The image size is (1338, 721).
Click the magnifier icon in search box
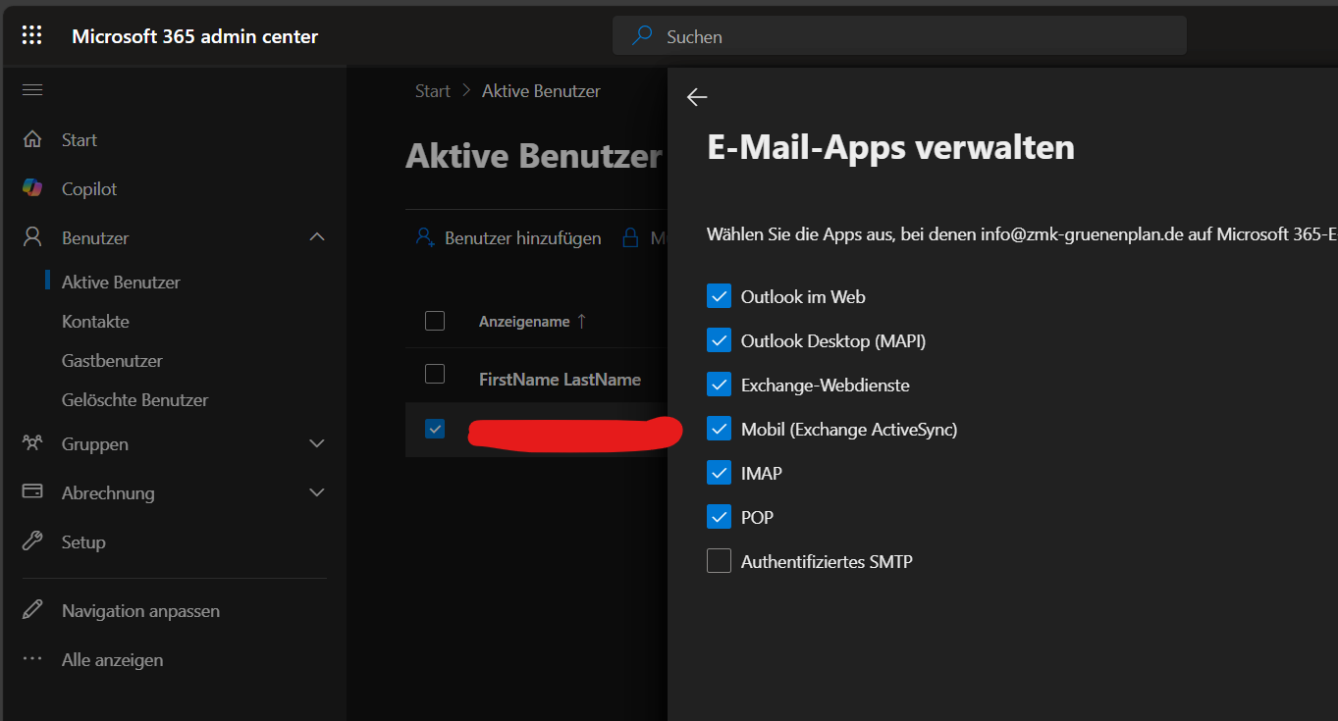[x=642, y=36]
